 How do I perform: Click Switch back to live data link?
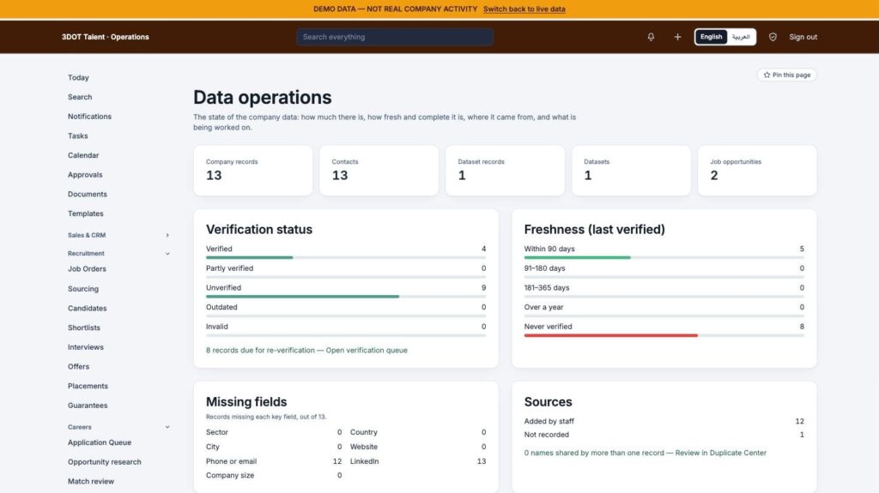tap(524, 9)
